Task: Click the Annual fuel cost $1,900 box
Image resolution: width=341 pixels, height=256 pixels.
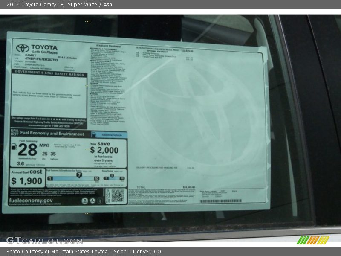Action: (27, 177)
